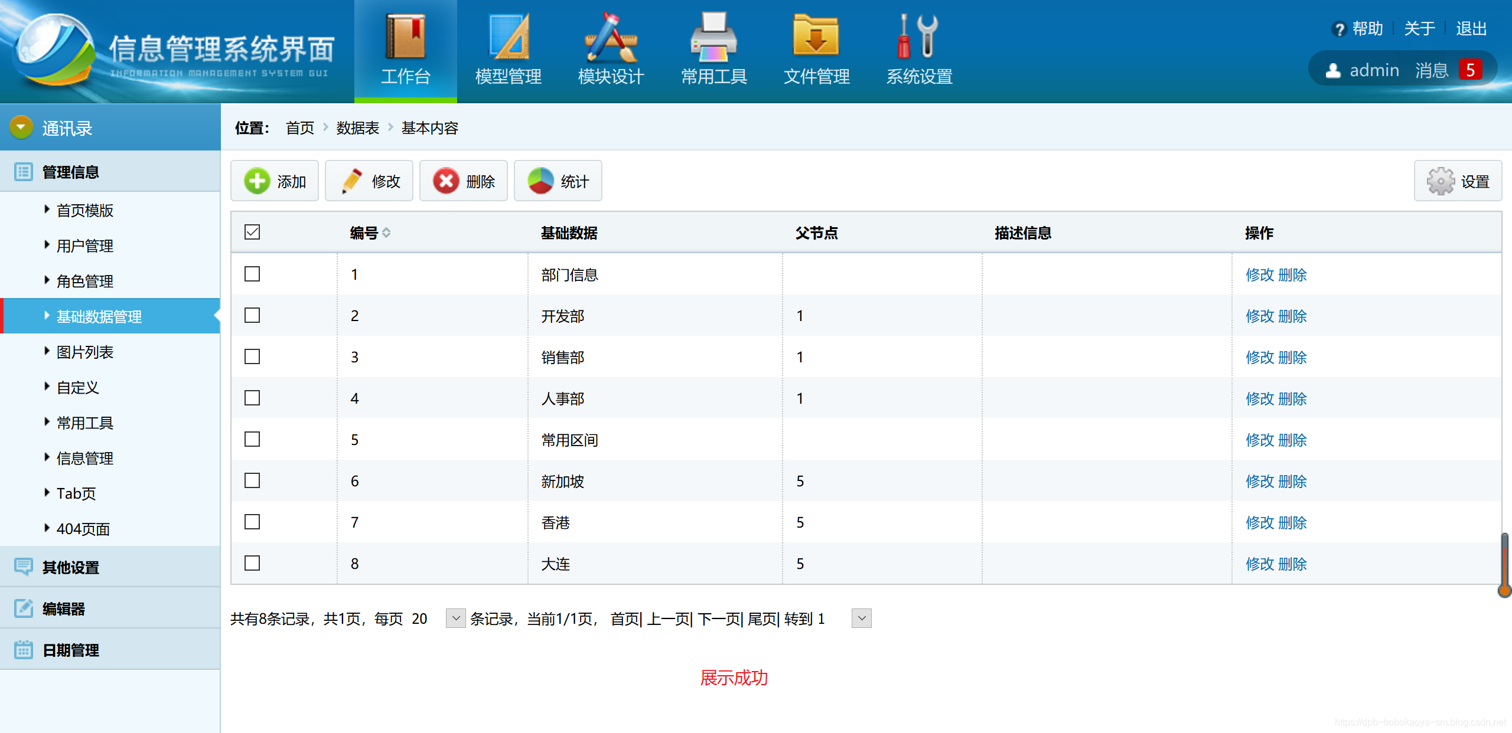
Task: Open the pie chart 统计 button
Action: point(558,181)
